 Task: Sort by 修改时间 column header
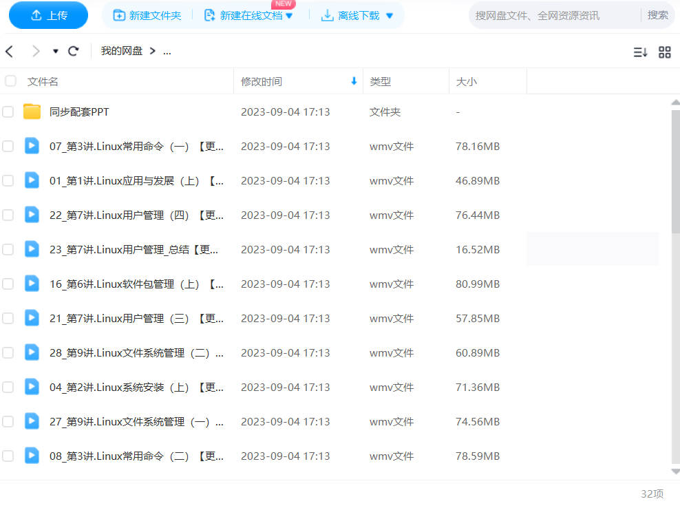coord(262,81)
